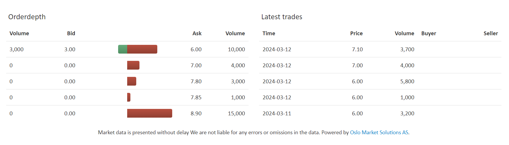Viewport: 509px width, 145px height.
Task: Select the trade row priced at 7.10
Action: 380,49
